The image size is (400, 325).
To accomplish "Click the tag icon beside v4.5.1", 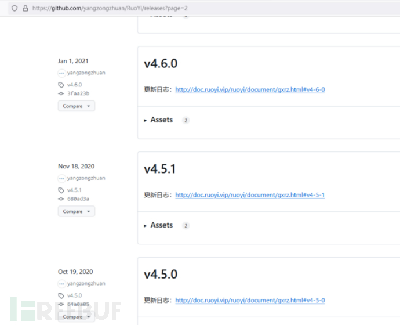I will tap(61, 190).
